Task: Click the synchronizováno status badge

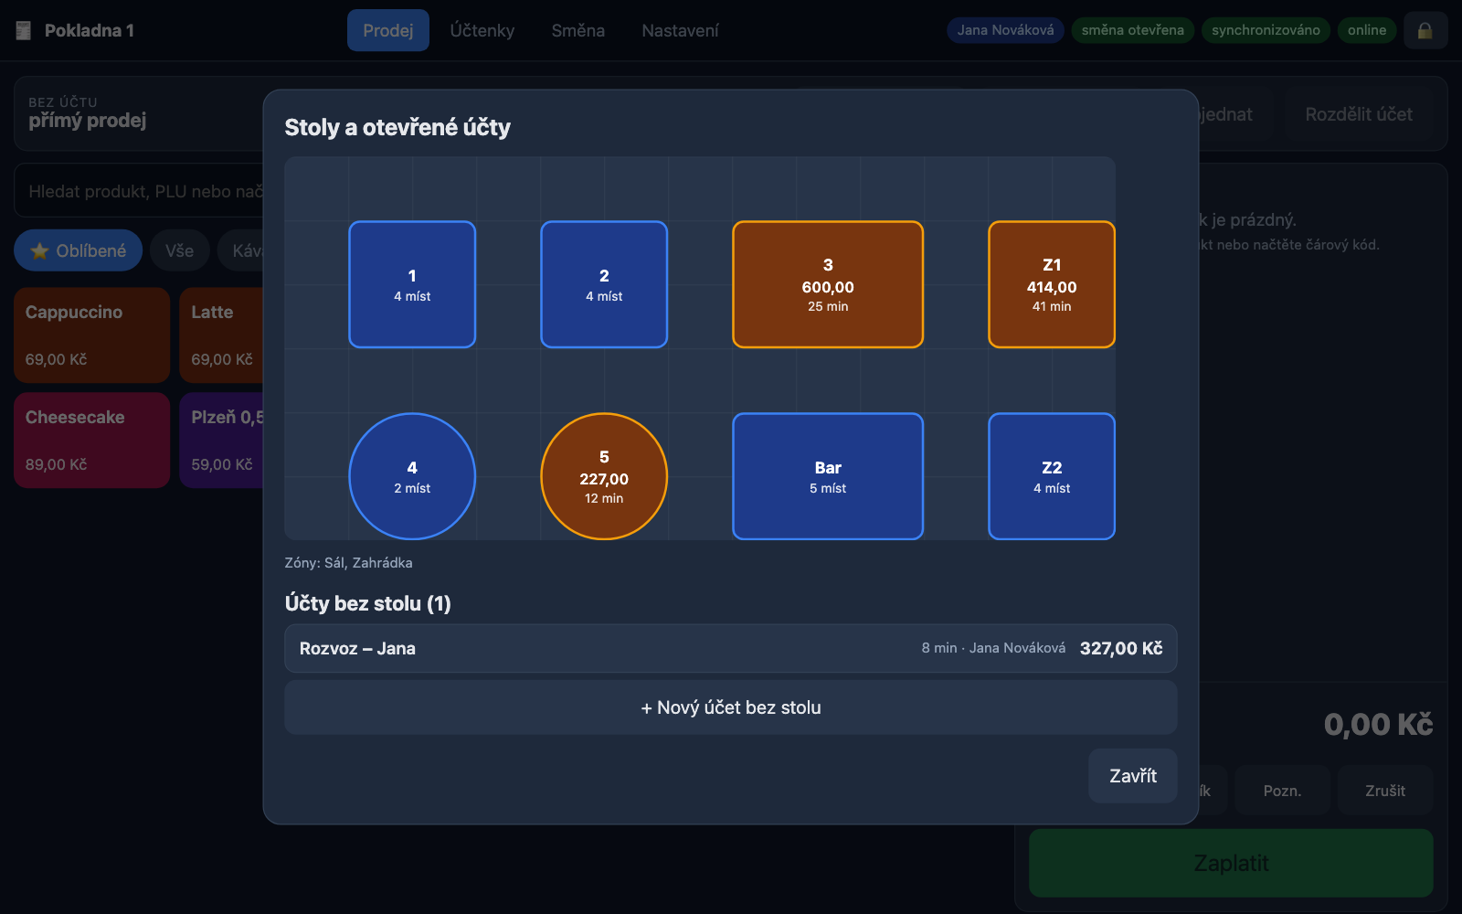Action: point(1266,30)
